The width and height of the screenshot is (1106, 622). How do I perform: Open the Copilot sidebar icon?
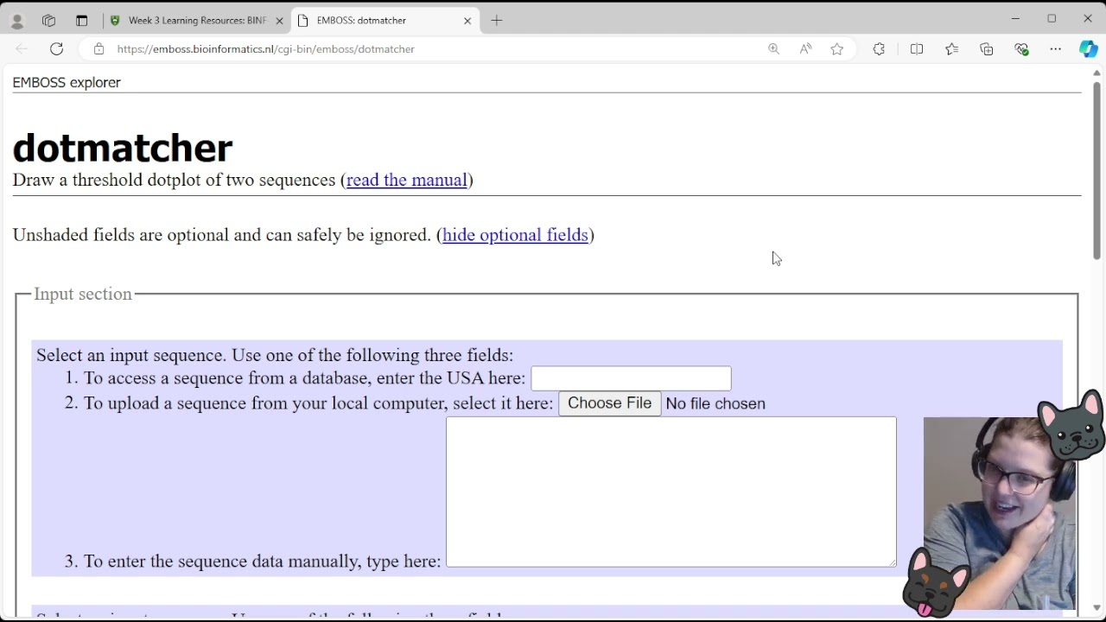(x=1089, y=49)
